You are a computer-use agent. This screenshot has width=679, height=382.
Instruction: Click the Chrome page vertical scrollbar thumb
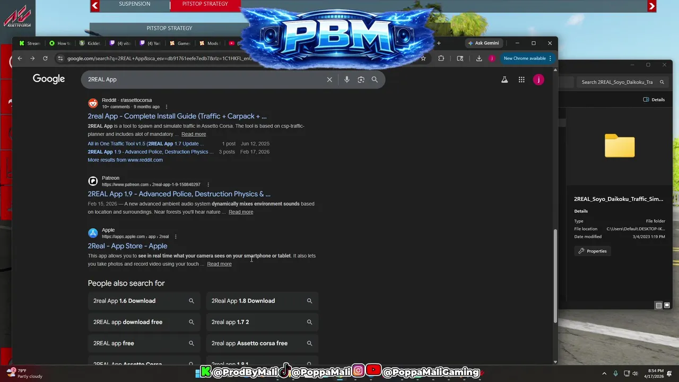pos(555,276)
